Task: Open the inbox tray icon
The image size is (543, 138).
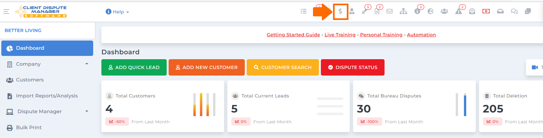Action: [500, 11]
